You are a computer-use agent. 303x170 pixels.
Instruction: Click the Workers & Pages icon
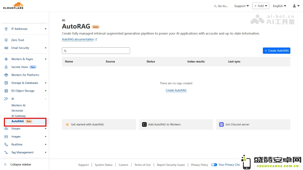(6, 59)
